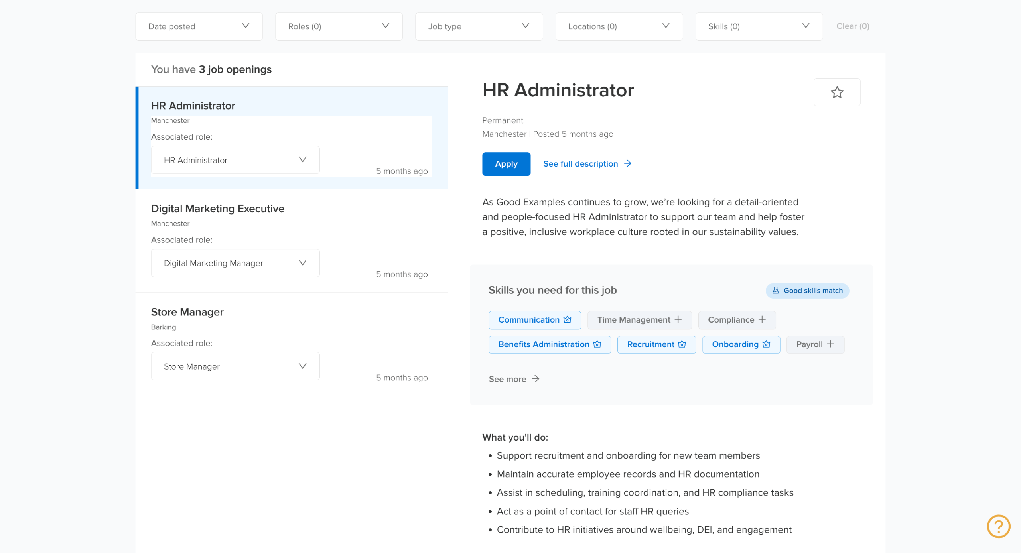Star the HR Administrator job as favorite
1021x553 pixels.
click(x=837, y=92)
